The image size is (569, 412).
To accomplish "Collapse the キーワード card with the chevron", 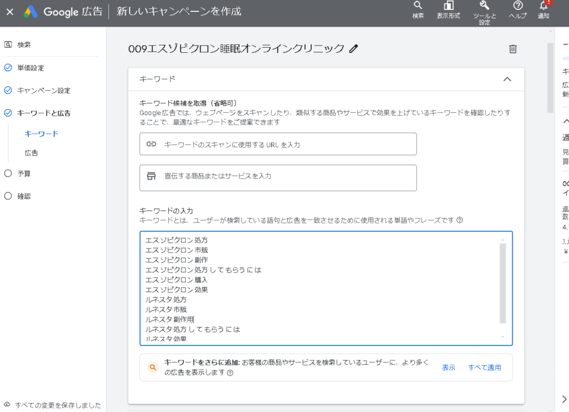I will [x=507, y=79].
